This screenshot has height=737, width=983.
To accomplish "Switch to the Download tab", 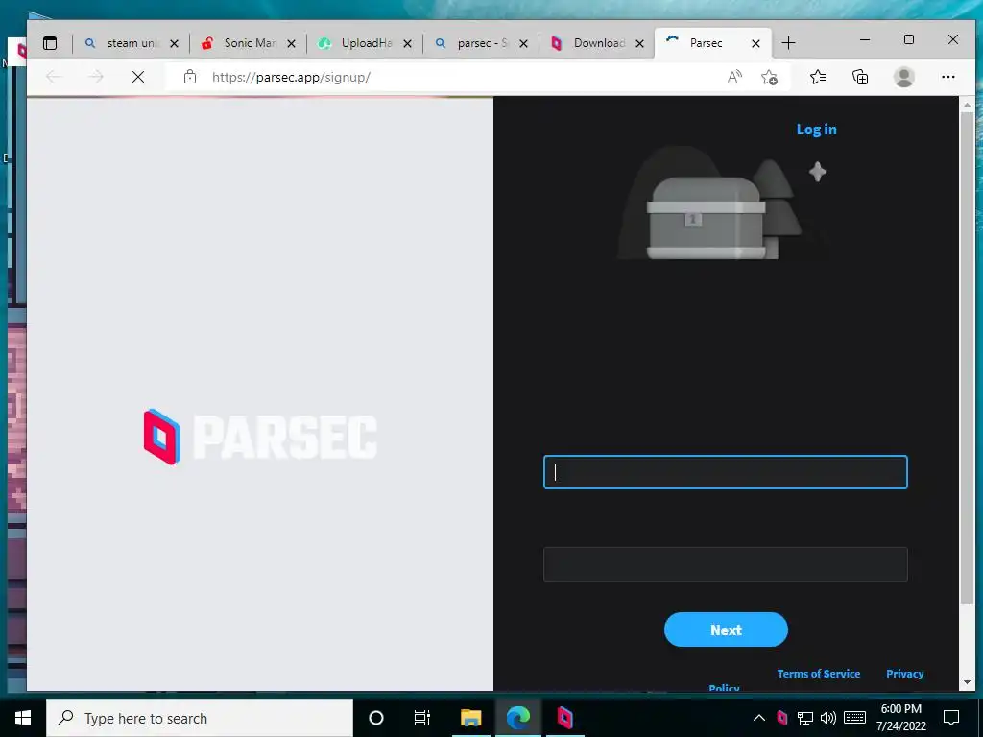I will 597,43.
